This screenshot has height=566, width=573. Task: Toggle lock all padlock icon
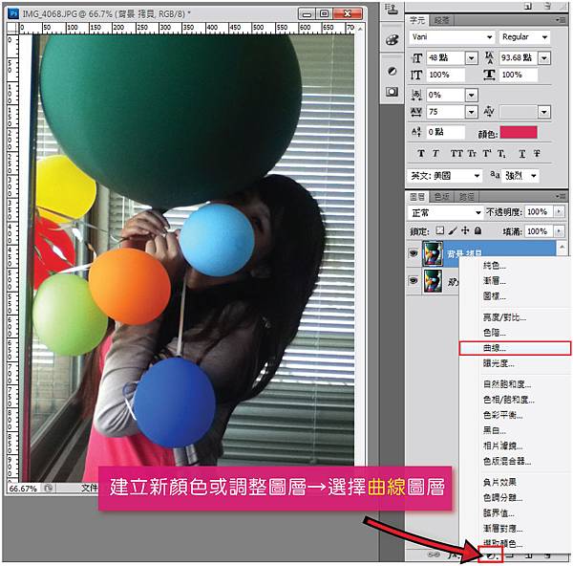[x=477, y=230]
